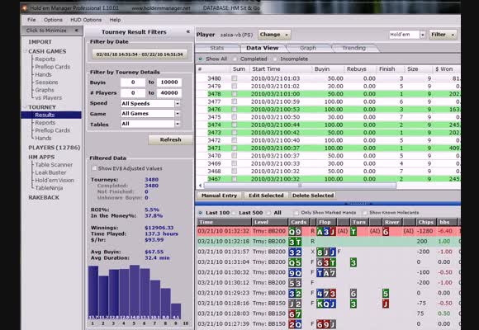The height and width of the screenshot is (330, 479).
Task: Open Table Scanner under HM APPS
Action: 54,165
